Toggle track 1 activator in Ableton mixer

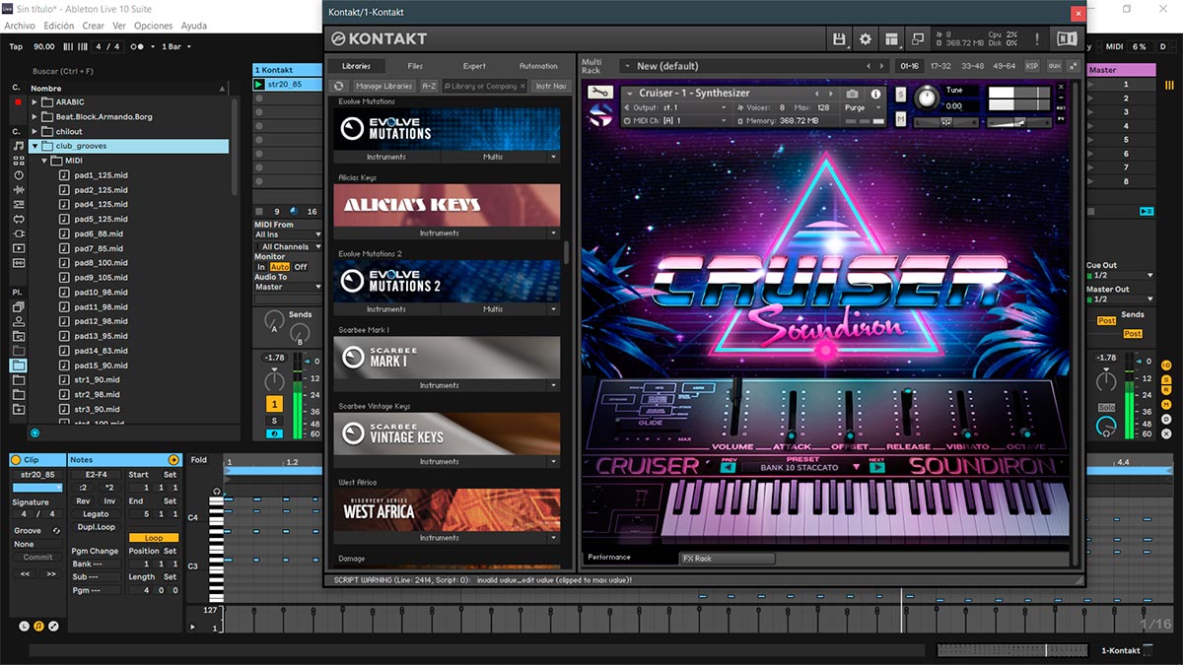pyautogui.click(x=274, y=404)
